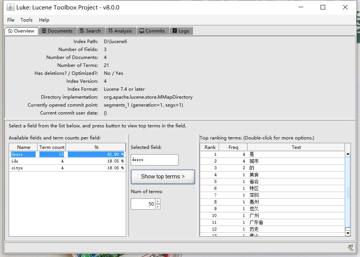Click the MMapDirectory implementation value
360x257 pixels.
pyautogui.click(x=148, y=97)
